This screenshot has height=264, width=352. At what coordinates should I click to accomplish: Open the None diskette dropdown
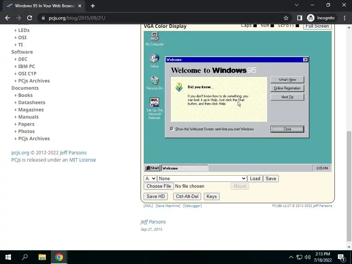202,178
